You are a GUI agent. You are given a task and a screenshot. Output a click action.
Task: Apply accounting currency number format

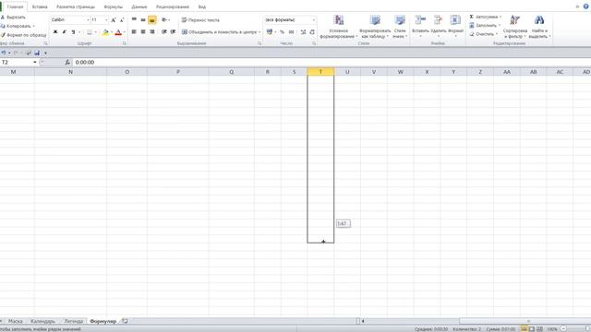(270, 32)
